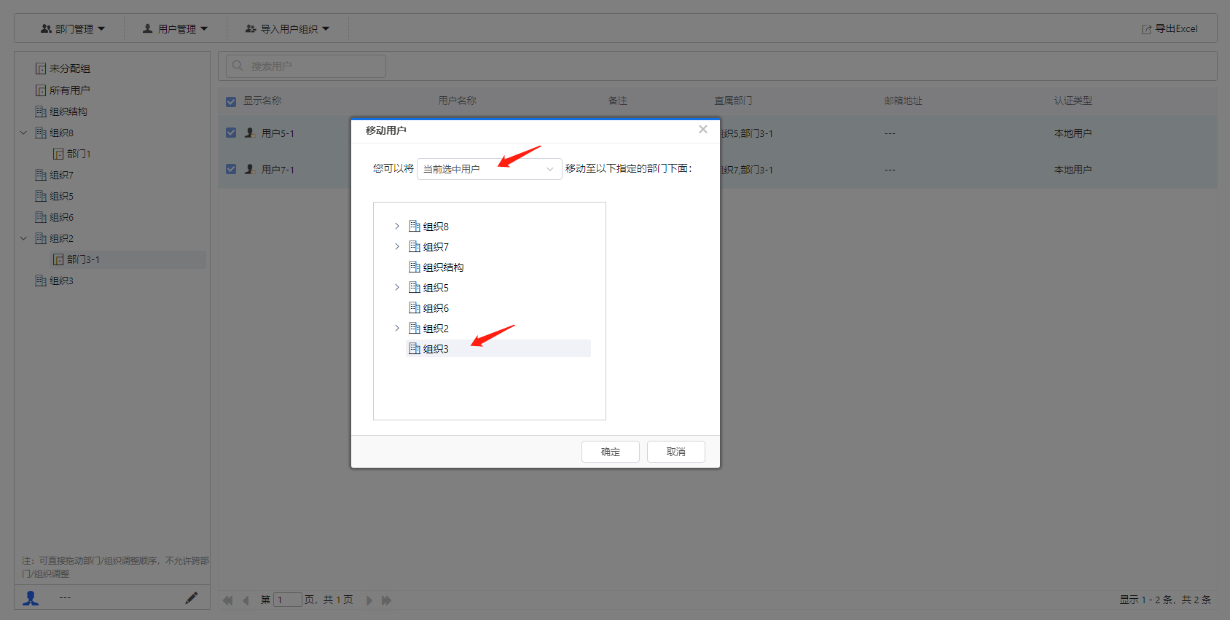Open the 用户管理 menu

(x=175, y=29)
